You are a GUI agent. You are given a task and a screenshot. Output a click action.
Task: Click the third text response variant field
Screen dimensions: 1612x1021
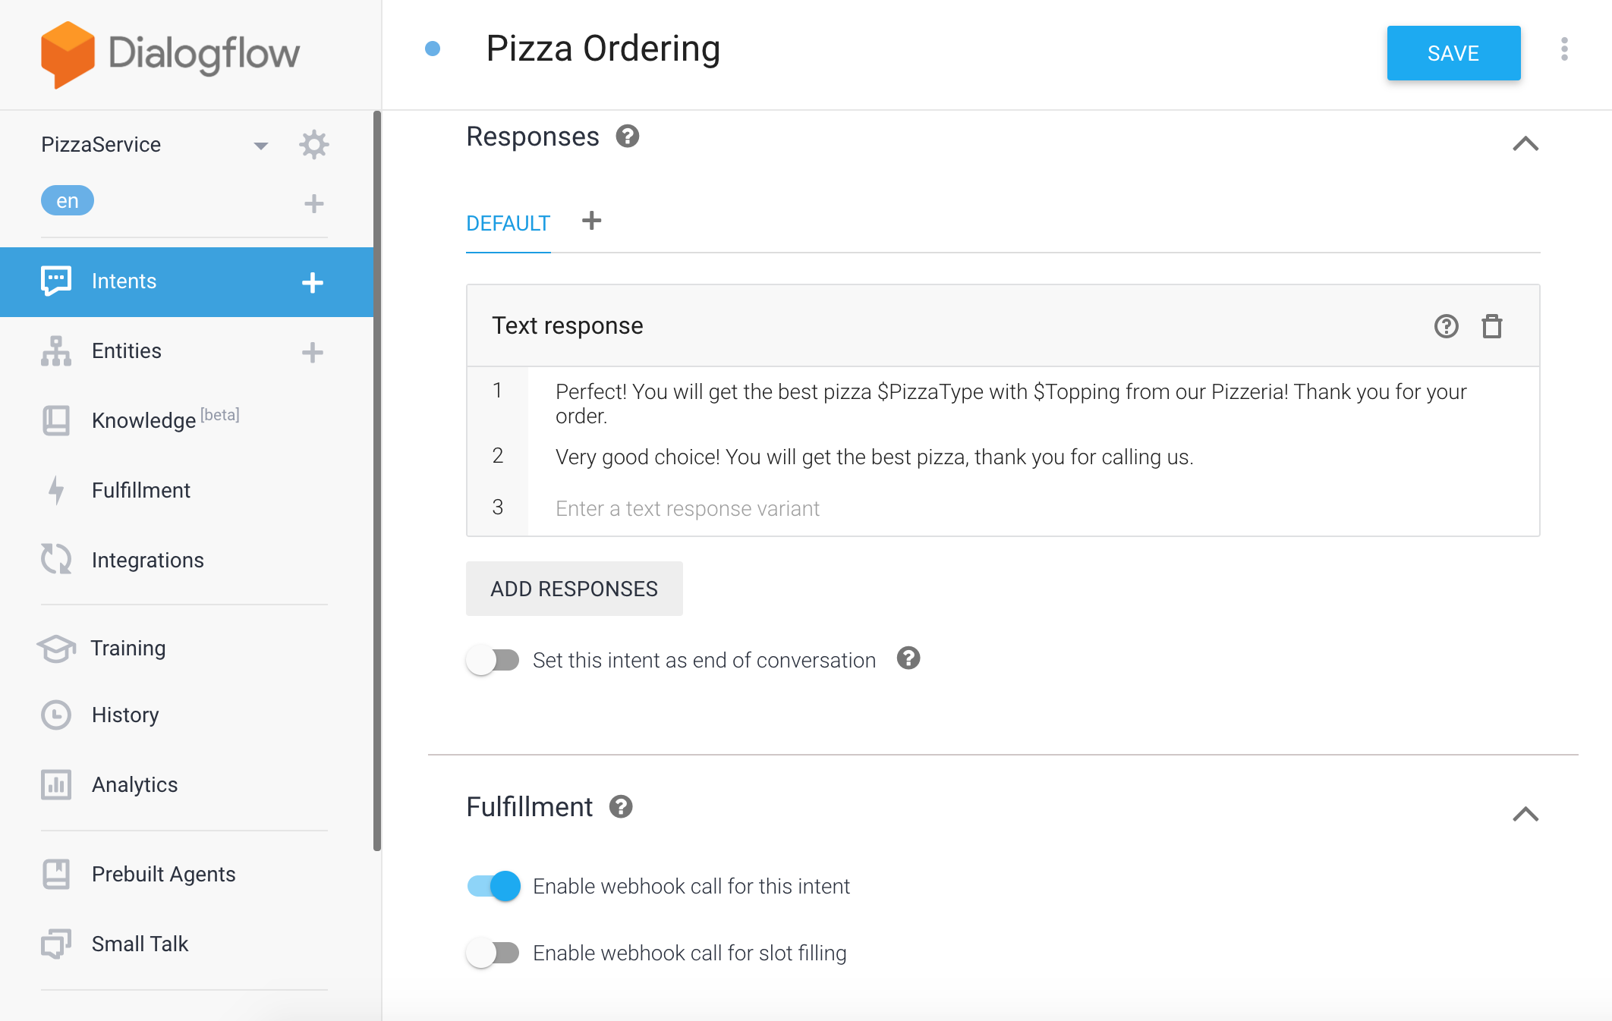[1034, 508]
